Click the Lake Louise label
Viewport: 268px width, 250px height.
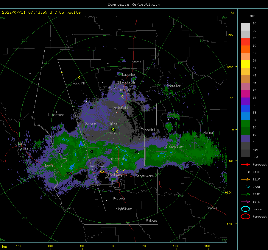[23, 146]
